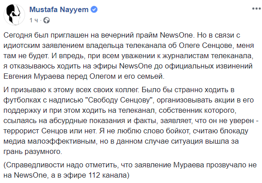Click the name "Евгения Мураева" in the text
Image resolution: width=262 pixels, height=183 pixels.
tap(34, 77)
